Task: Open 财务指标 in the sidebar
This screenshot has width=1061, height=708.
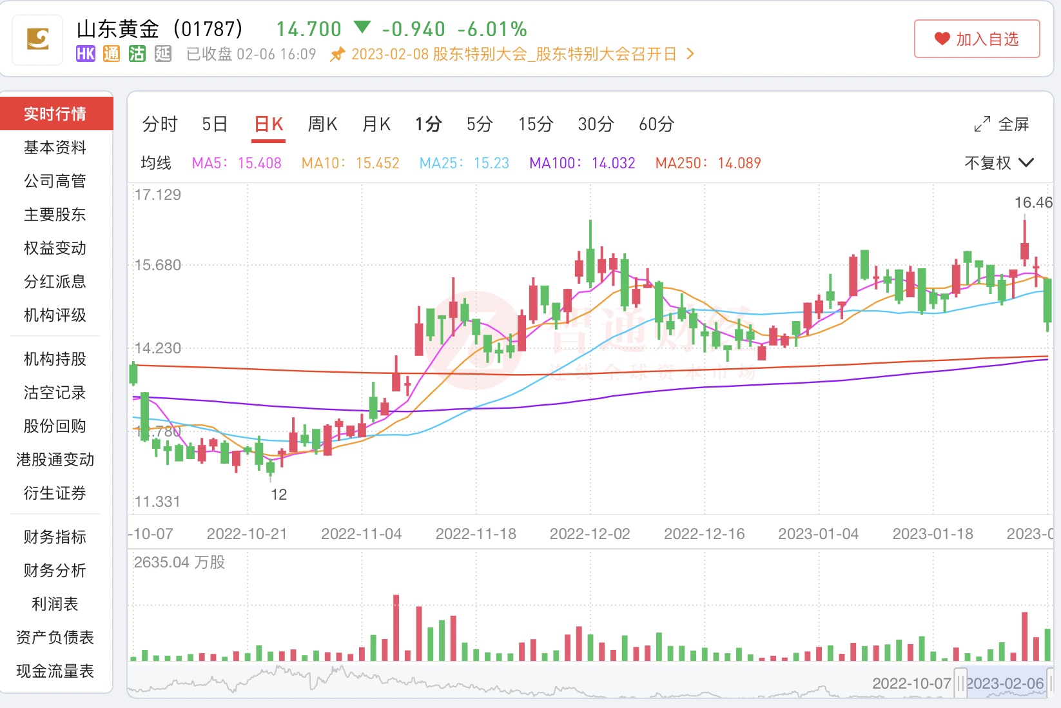Action: pos(55,537)
